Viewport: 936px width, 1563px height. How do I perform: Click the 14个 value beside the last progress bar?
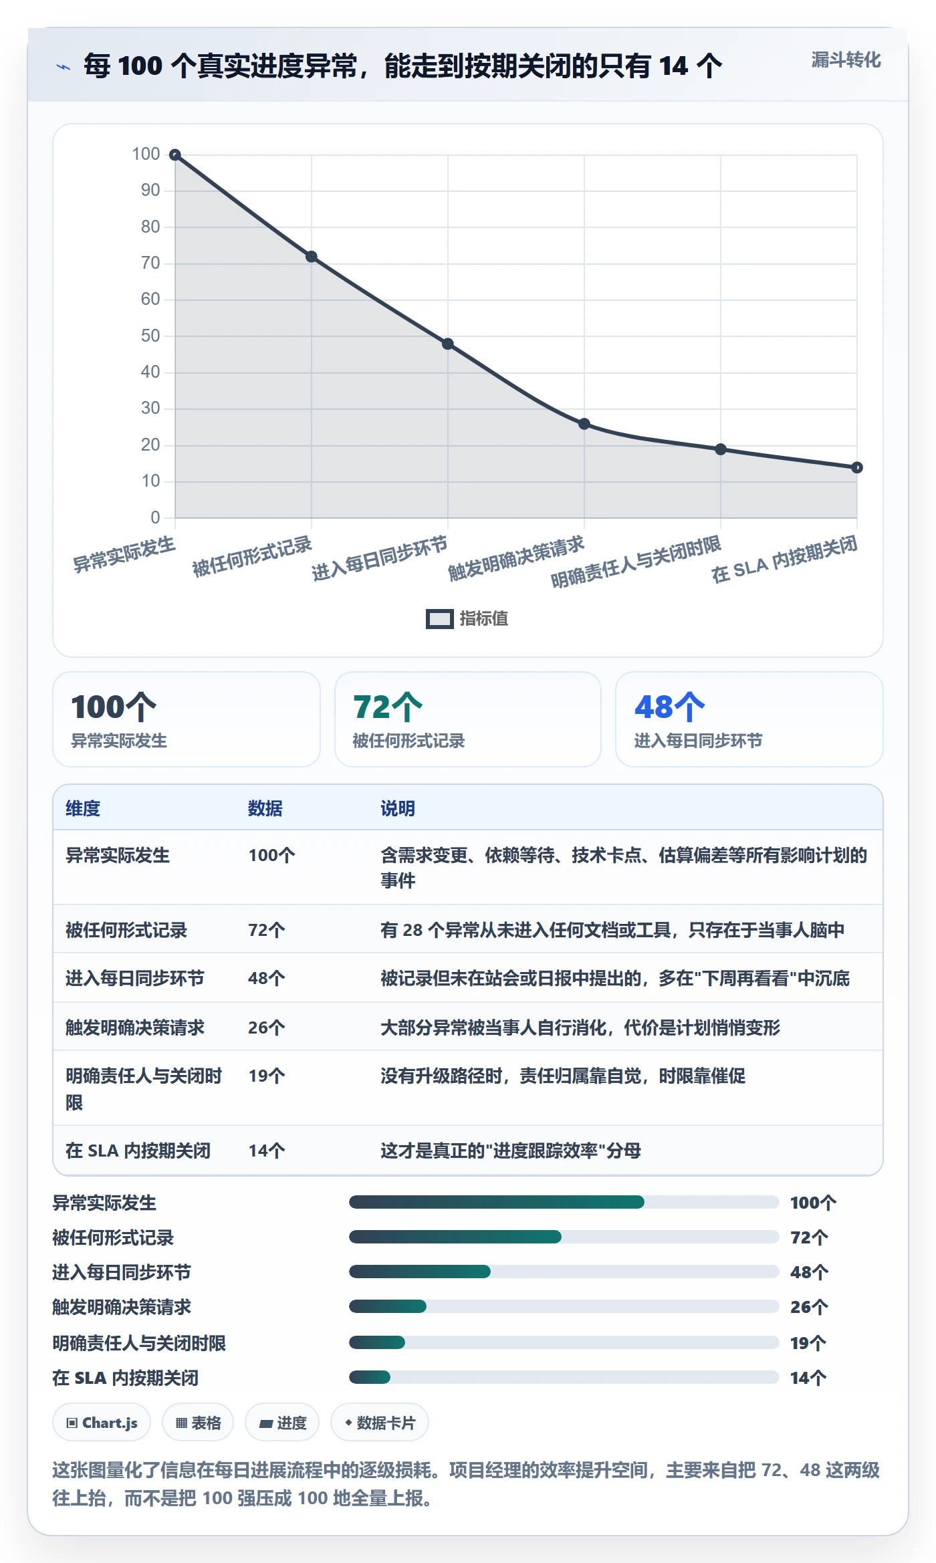[808, 1378]
